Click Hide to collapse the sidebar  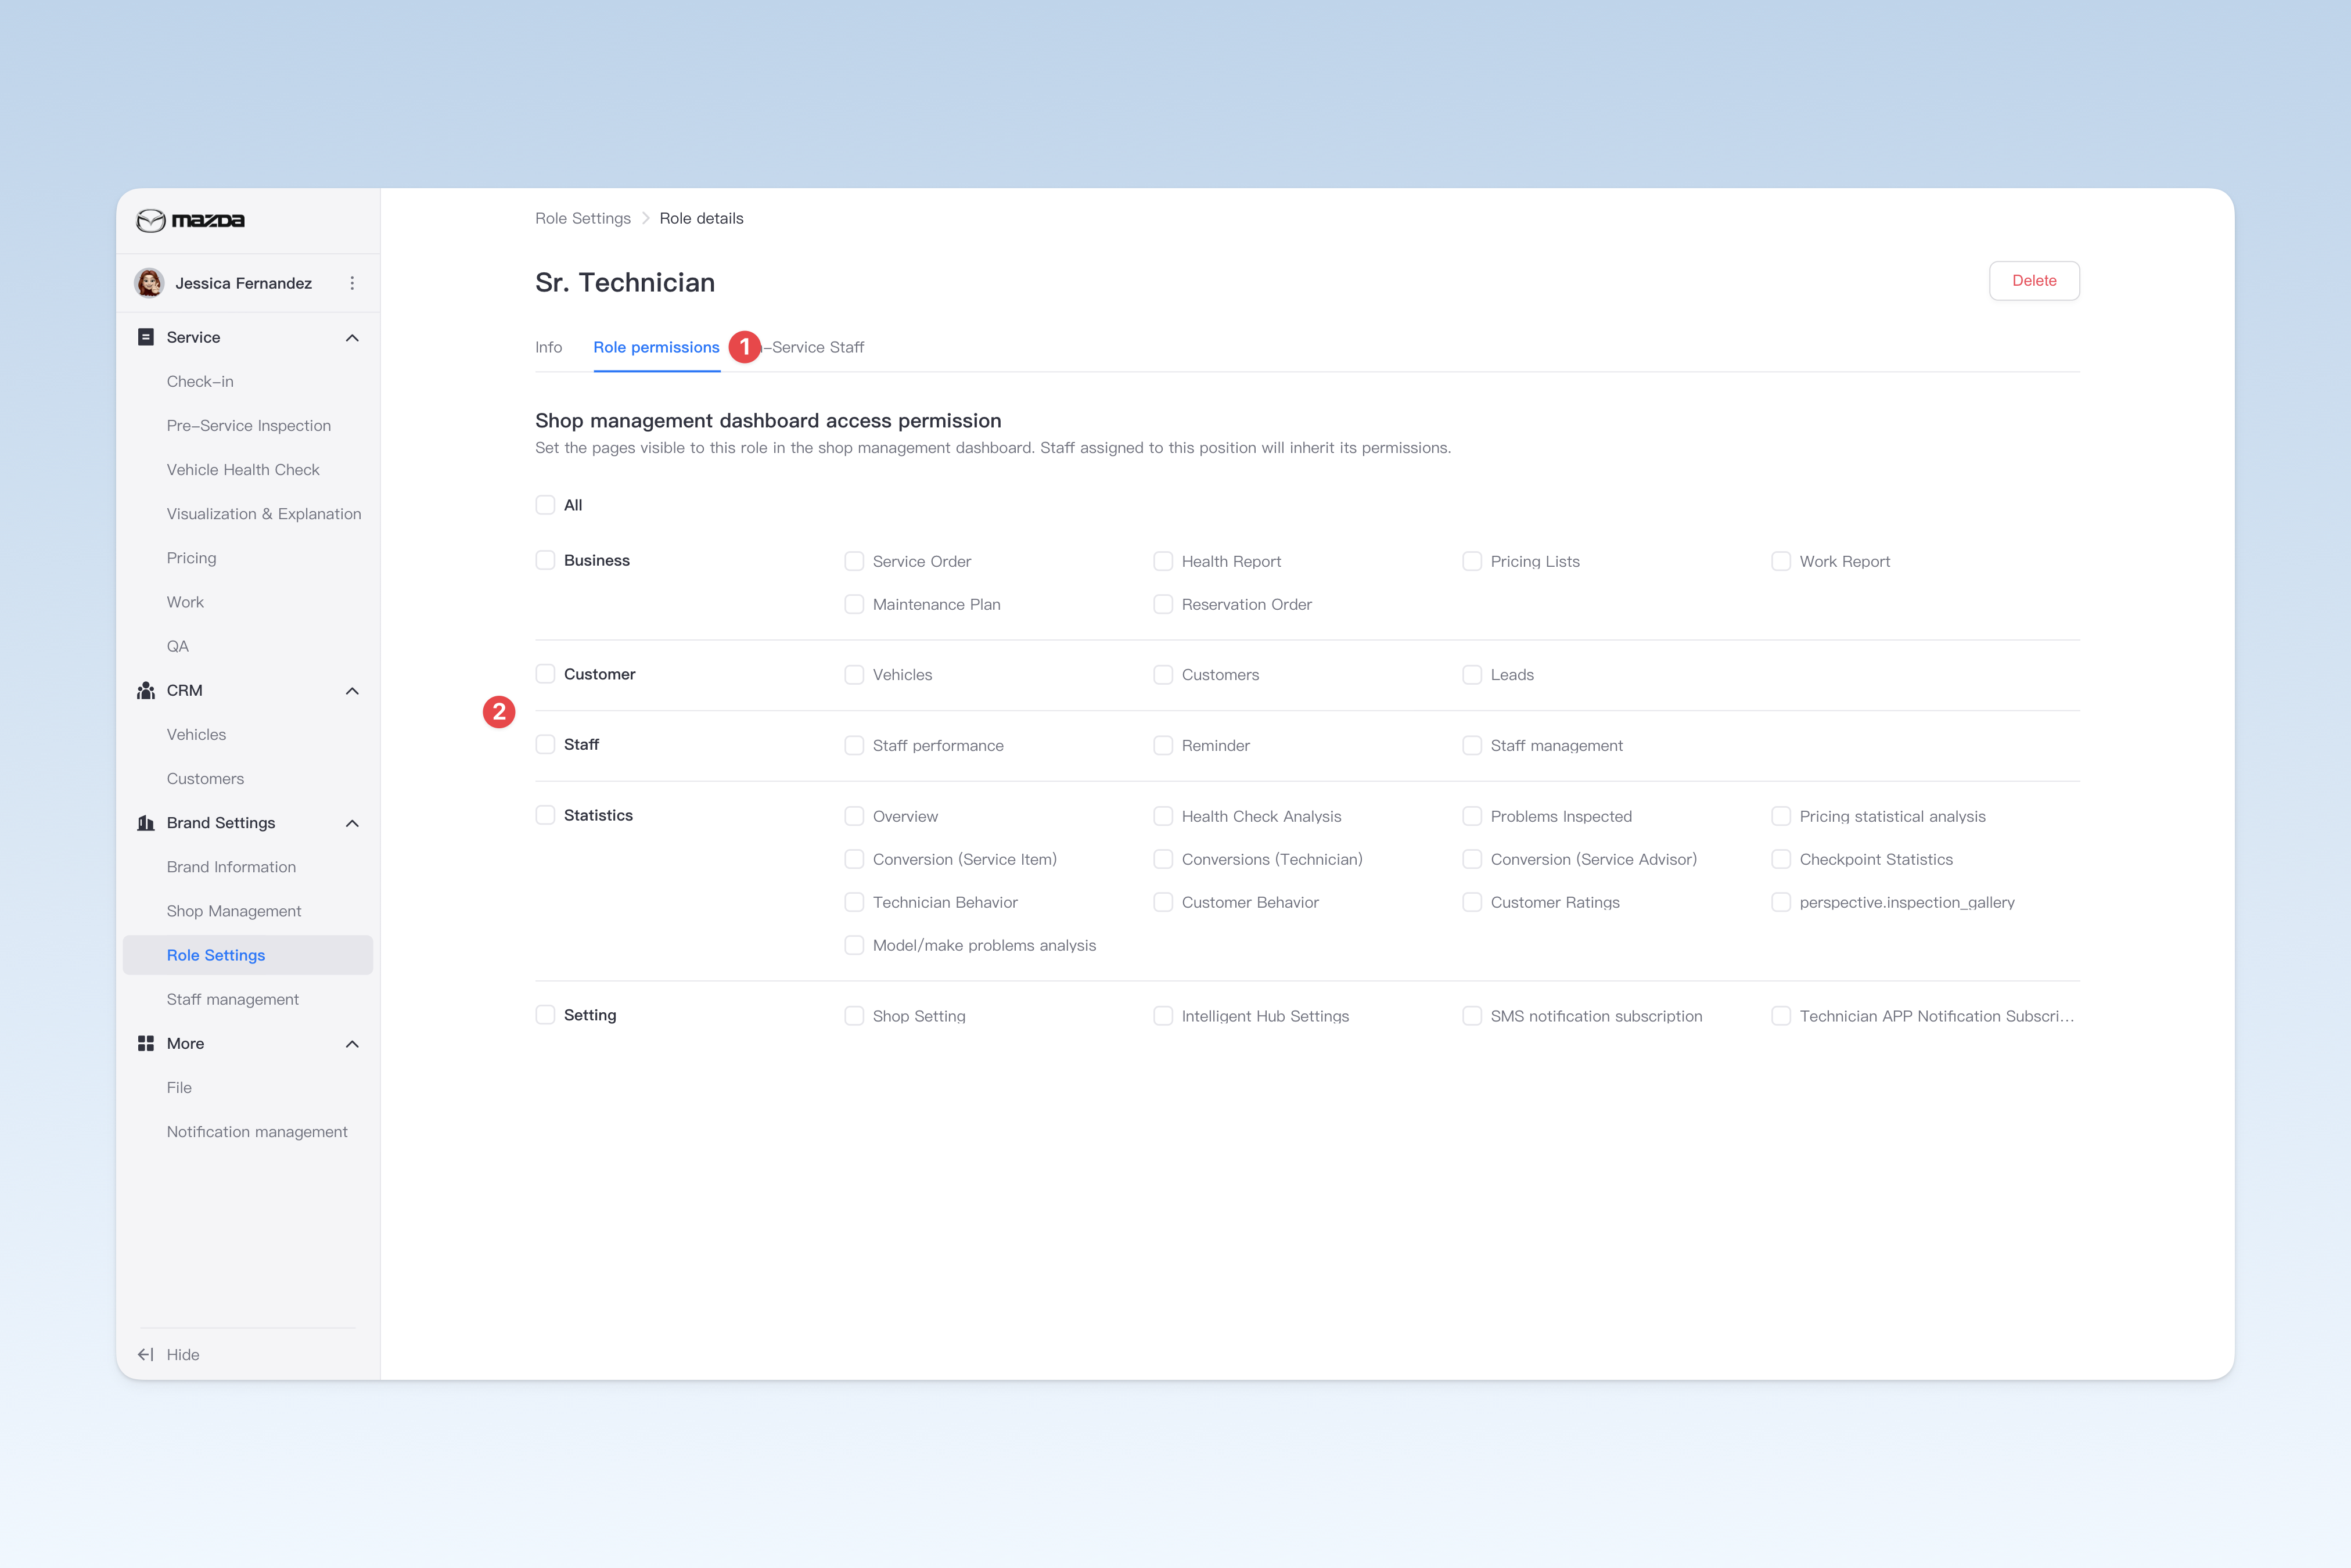[183, 1354]
